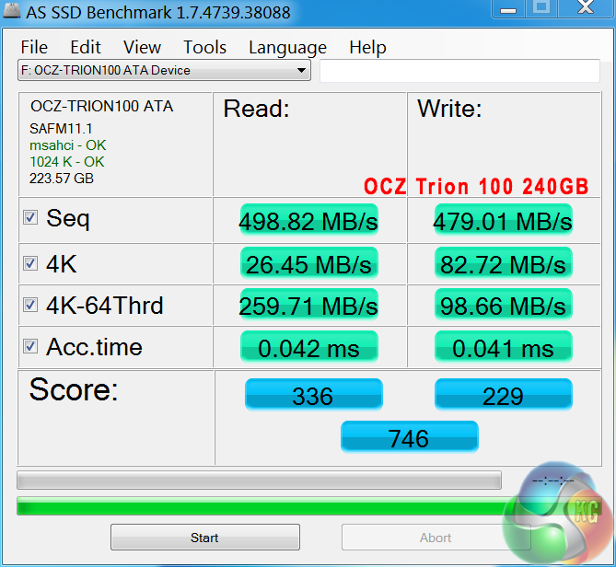616x567 pixels.
Task: Open the View menu
Action: pyautogui.click(x=142, y=48)
